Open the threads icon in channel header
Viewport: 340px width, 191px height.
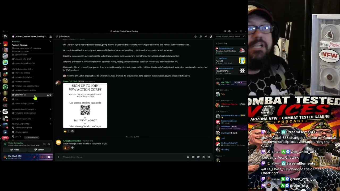pos(195,36)
